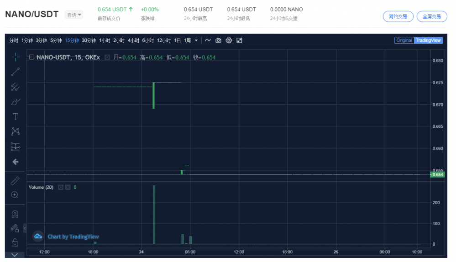Collapse the NANO-USDT series legend

tap(31, 57)
